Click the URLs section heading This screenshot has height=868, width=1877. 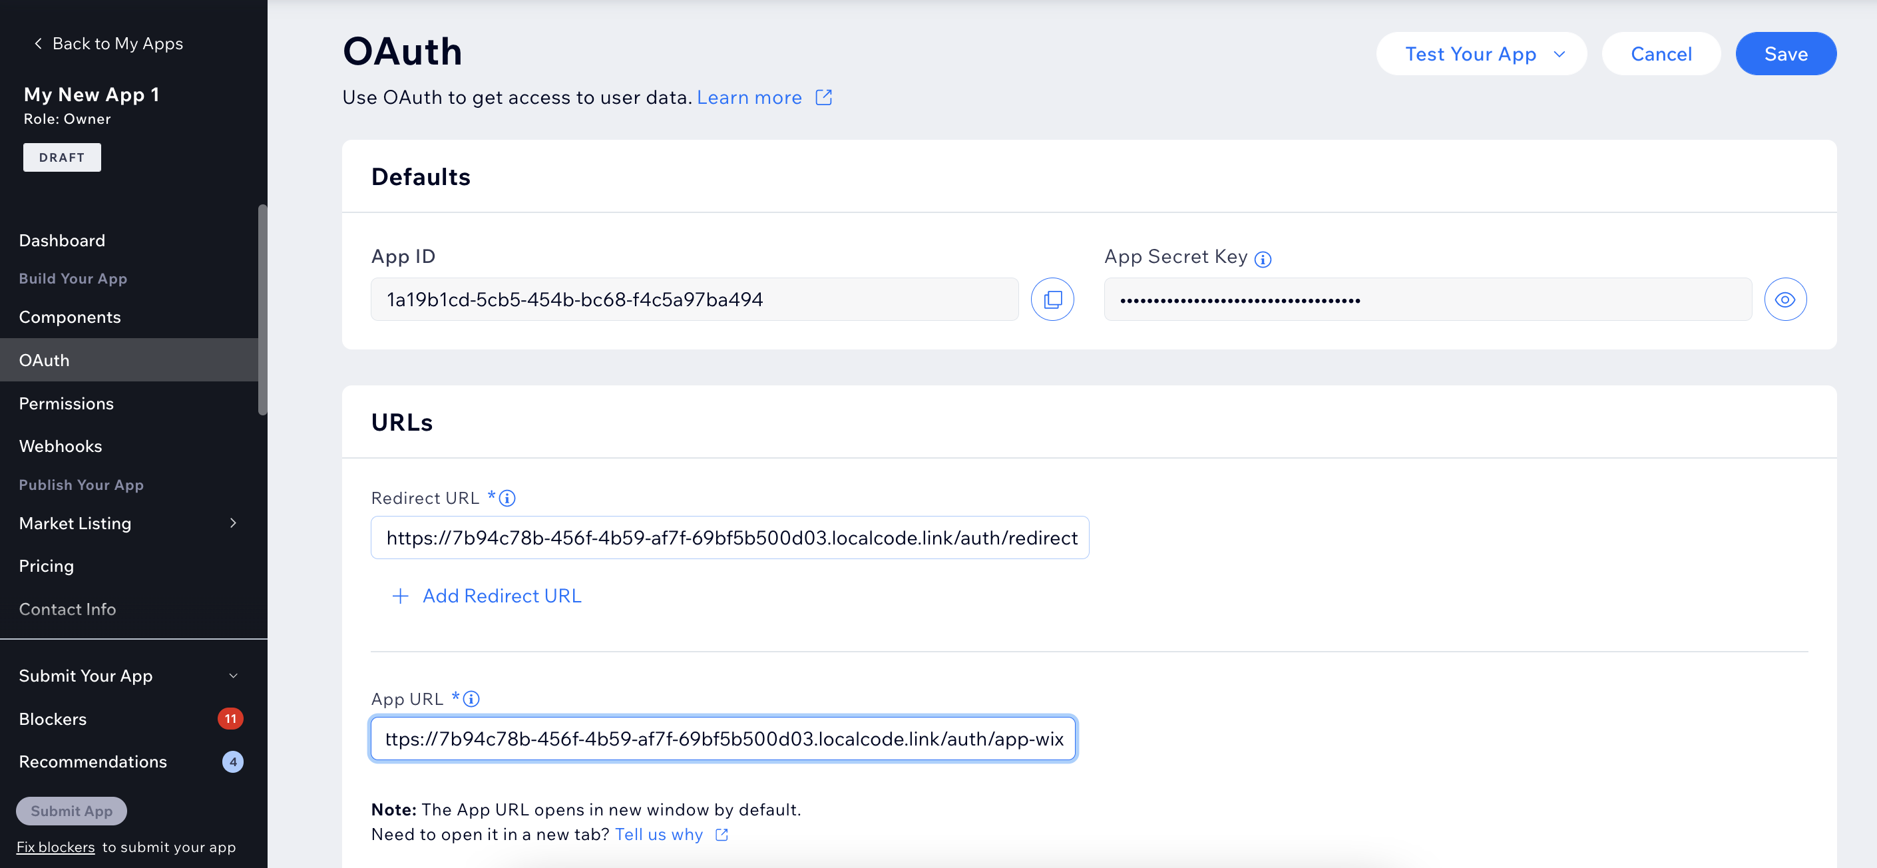click(401, 423)
